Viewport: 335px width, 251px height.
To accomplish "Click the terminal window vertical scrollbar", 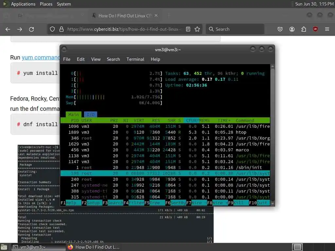I will 273,135.
